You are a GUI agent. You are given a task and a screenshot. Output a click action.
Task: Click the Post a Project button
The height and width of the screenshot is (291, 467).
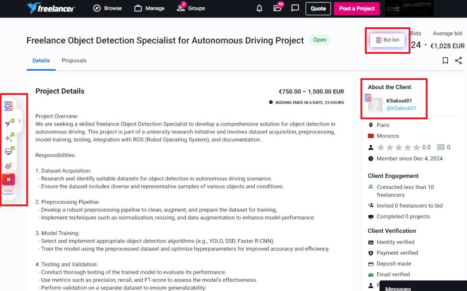[357, 9]
